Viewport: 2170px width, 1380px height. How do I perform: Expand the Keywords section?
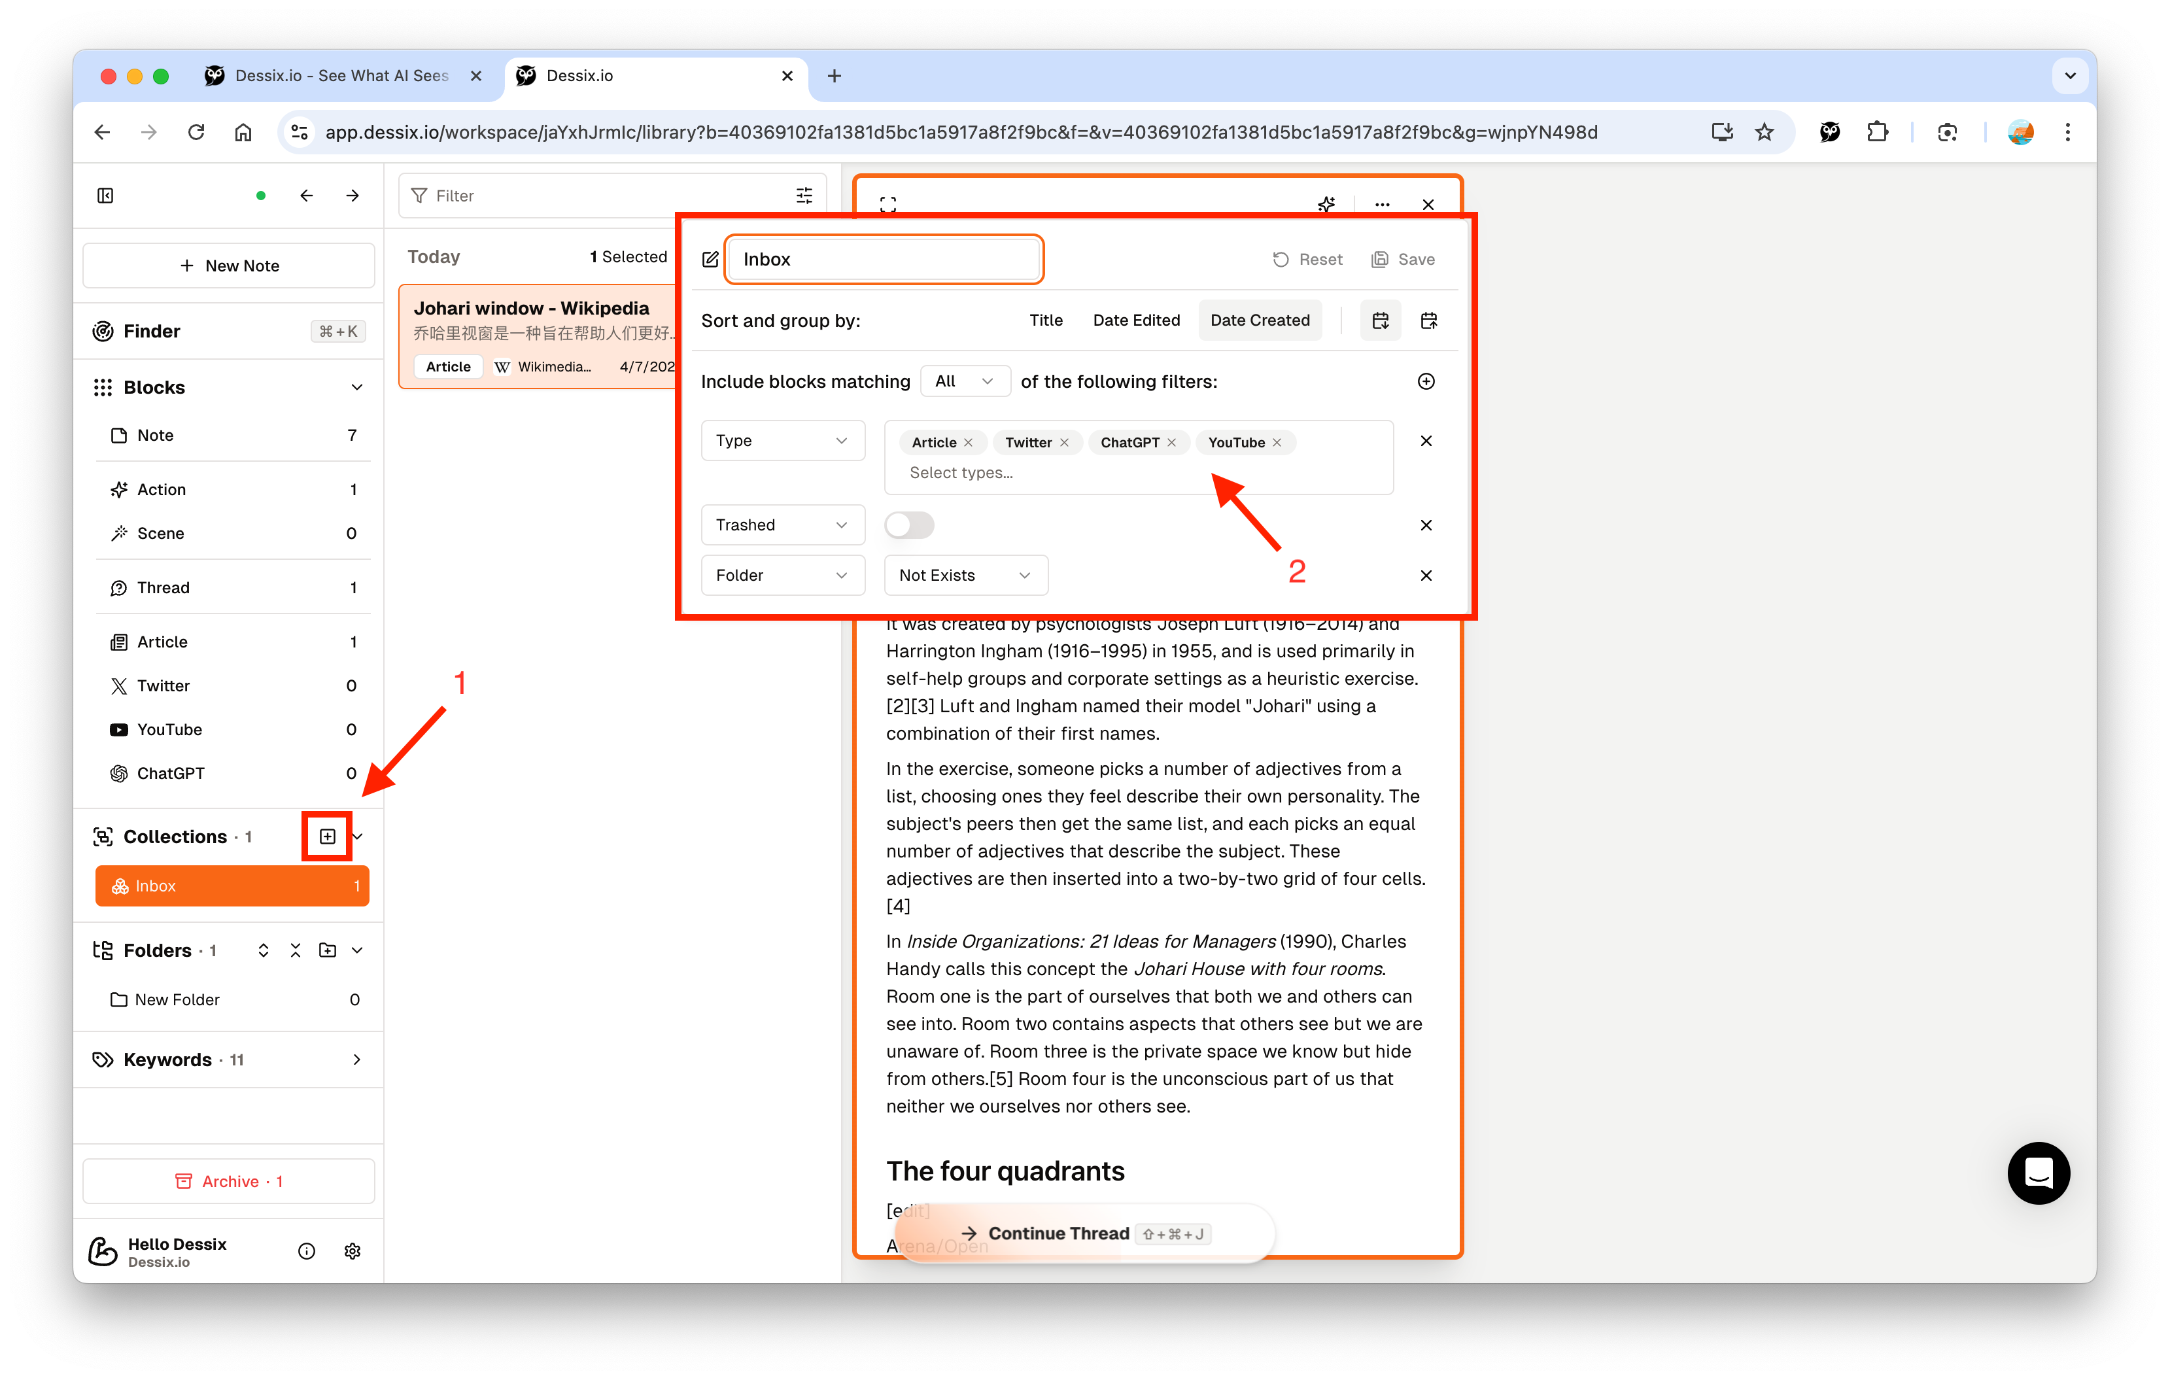coord(357,1059)
